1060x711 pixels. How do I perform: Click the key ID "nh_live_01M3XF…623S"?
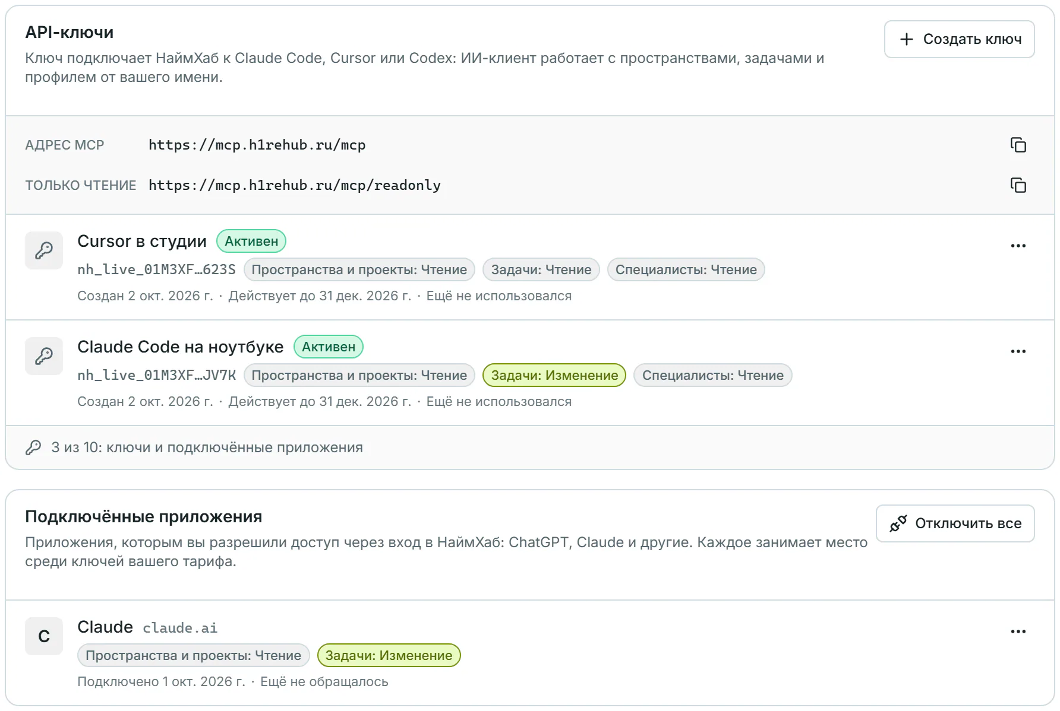pyautogui.click(x=156, y=269)
